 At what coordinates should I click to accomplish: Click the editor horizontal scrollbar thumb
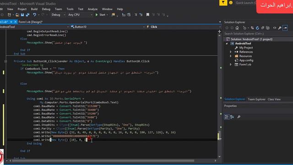click(103, 160)
